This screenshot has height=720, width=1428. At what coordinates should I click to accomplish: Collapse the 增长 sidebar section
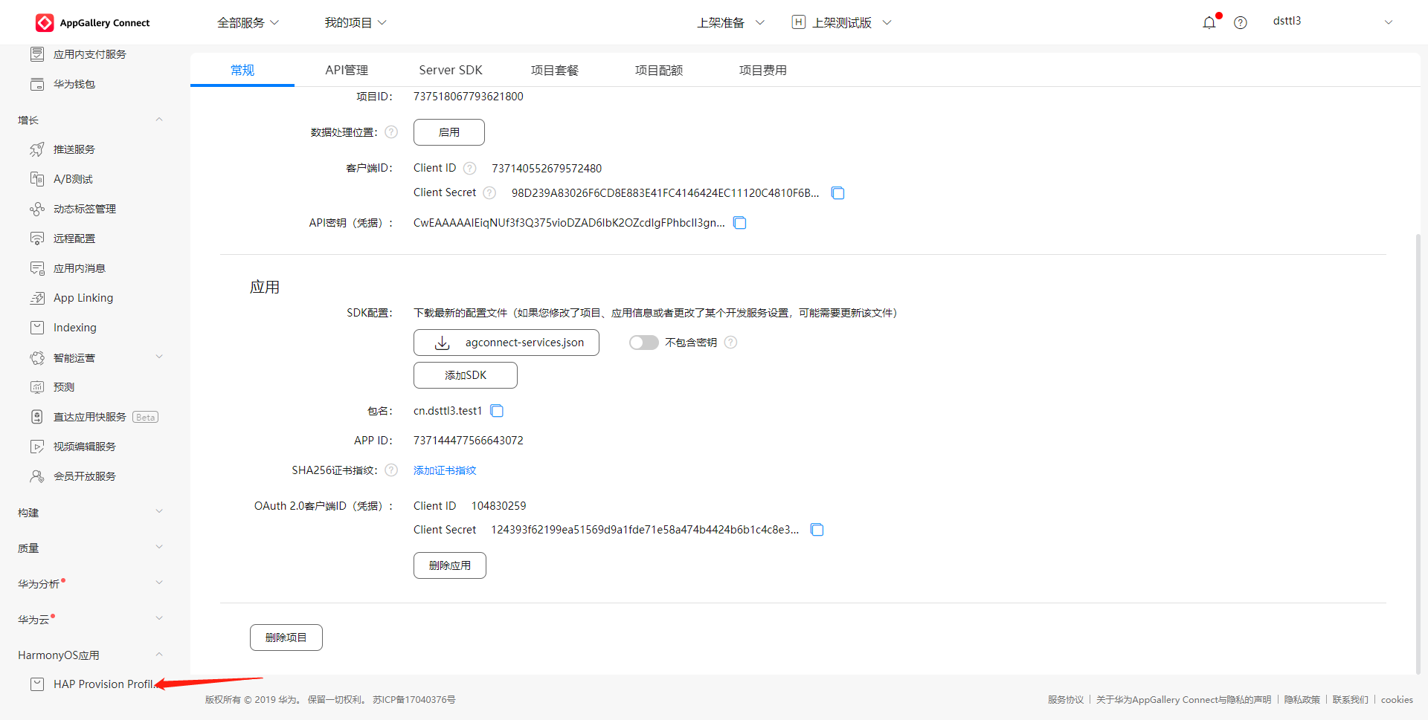point(159,120)
